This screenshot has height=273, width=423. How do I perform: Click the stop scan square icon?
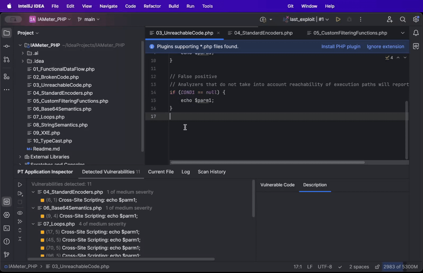click(20, 202)
